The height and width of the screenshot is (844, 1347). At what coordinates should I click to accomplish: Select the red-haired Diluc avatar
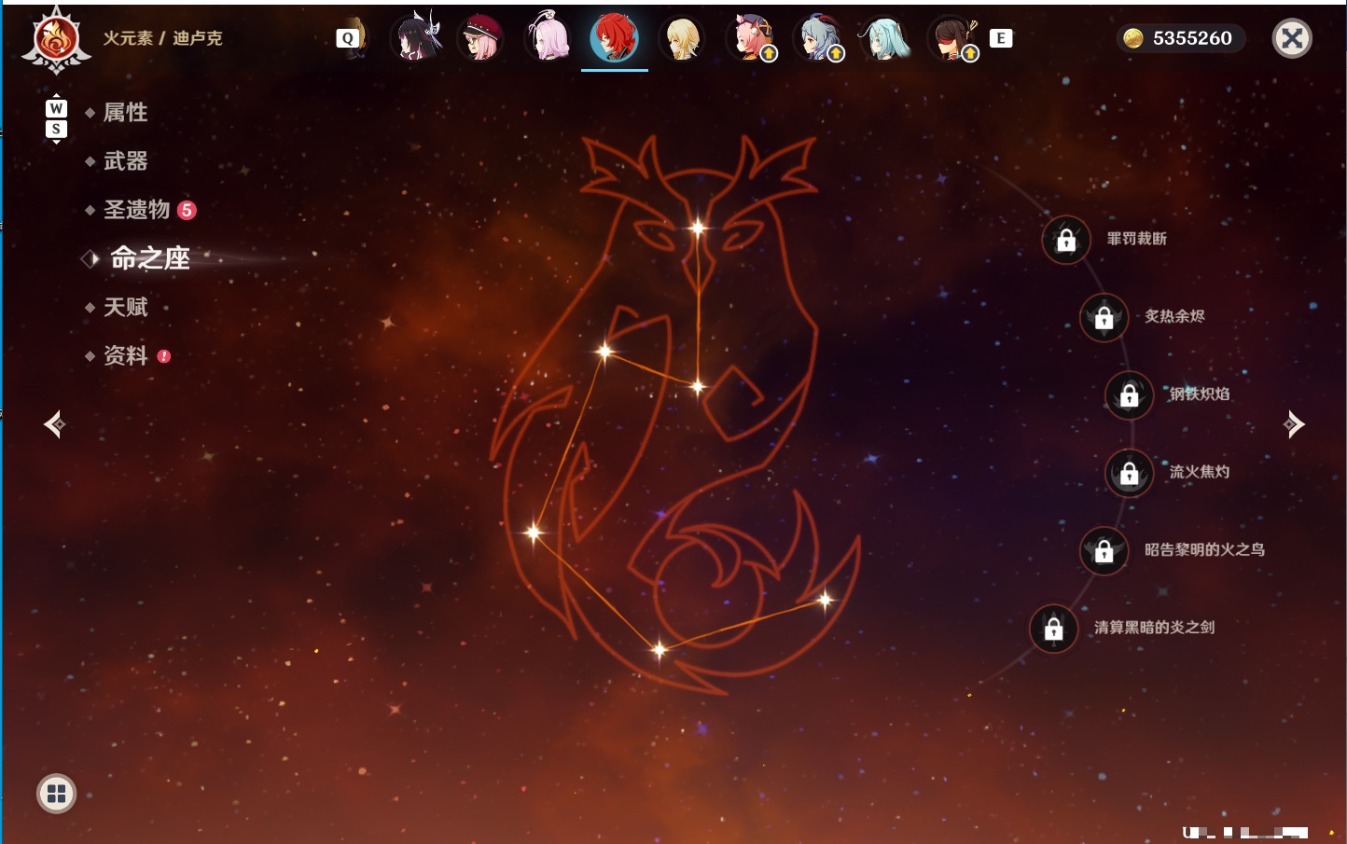pos(614,38)
